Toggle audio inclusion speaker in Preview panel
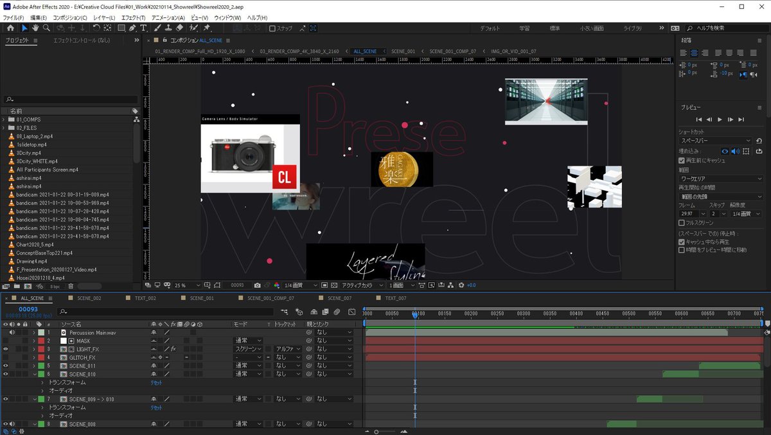This screenshot has width=771, height=435. (736, 152)
